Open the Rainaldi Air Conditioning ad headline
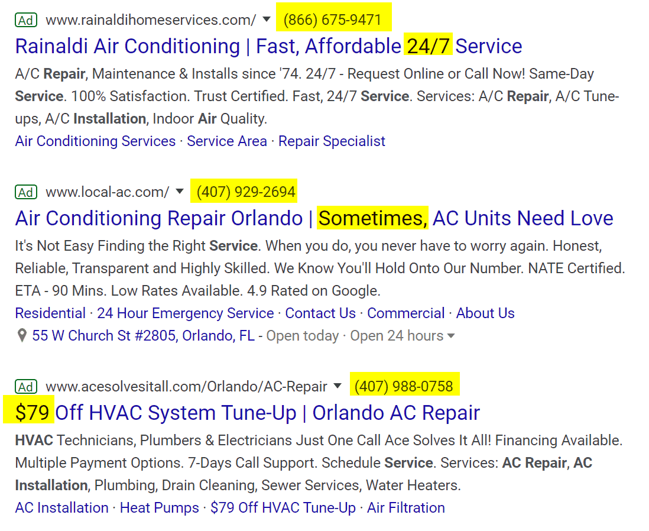The width and height of the screenshot is (649, 531). pos(268,46)
